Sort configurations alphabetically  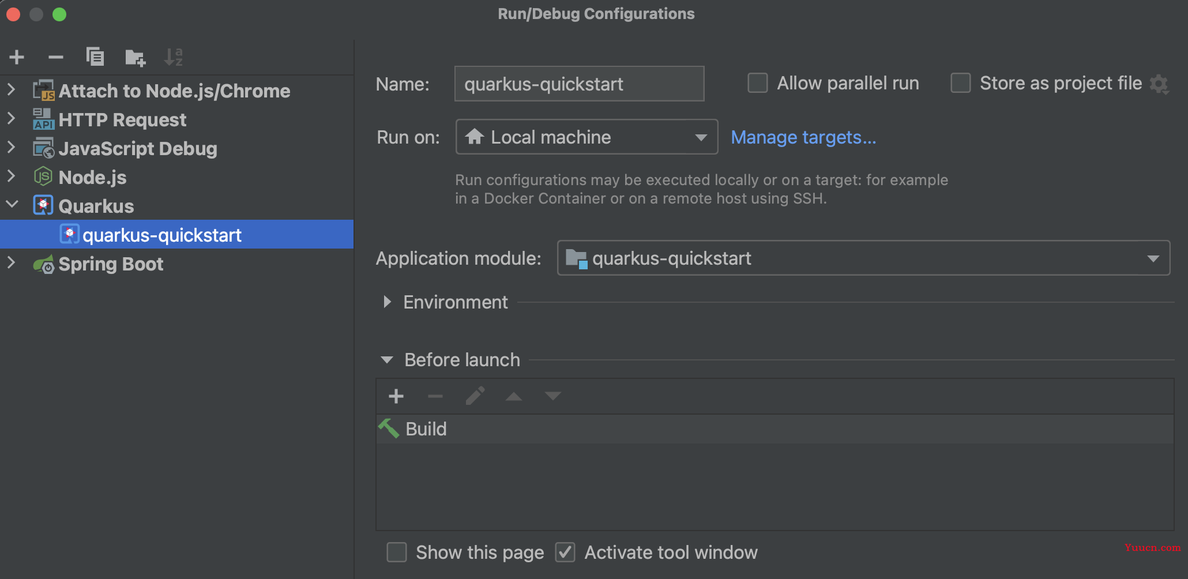pos(174,57)
